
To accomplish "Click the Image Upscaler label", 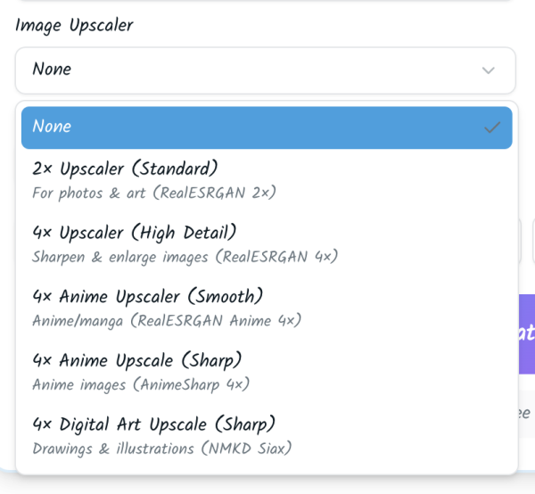I will point(74,26).
